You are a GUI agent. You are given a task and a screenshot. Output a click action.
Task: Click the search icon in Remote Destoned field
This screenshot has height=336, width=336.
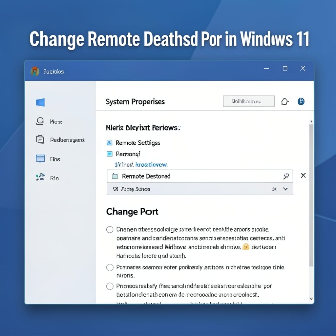point(286,176)
